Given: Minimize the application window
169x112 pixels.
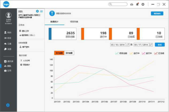Looking at the screenshot, I should click(x=153, y=4).
